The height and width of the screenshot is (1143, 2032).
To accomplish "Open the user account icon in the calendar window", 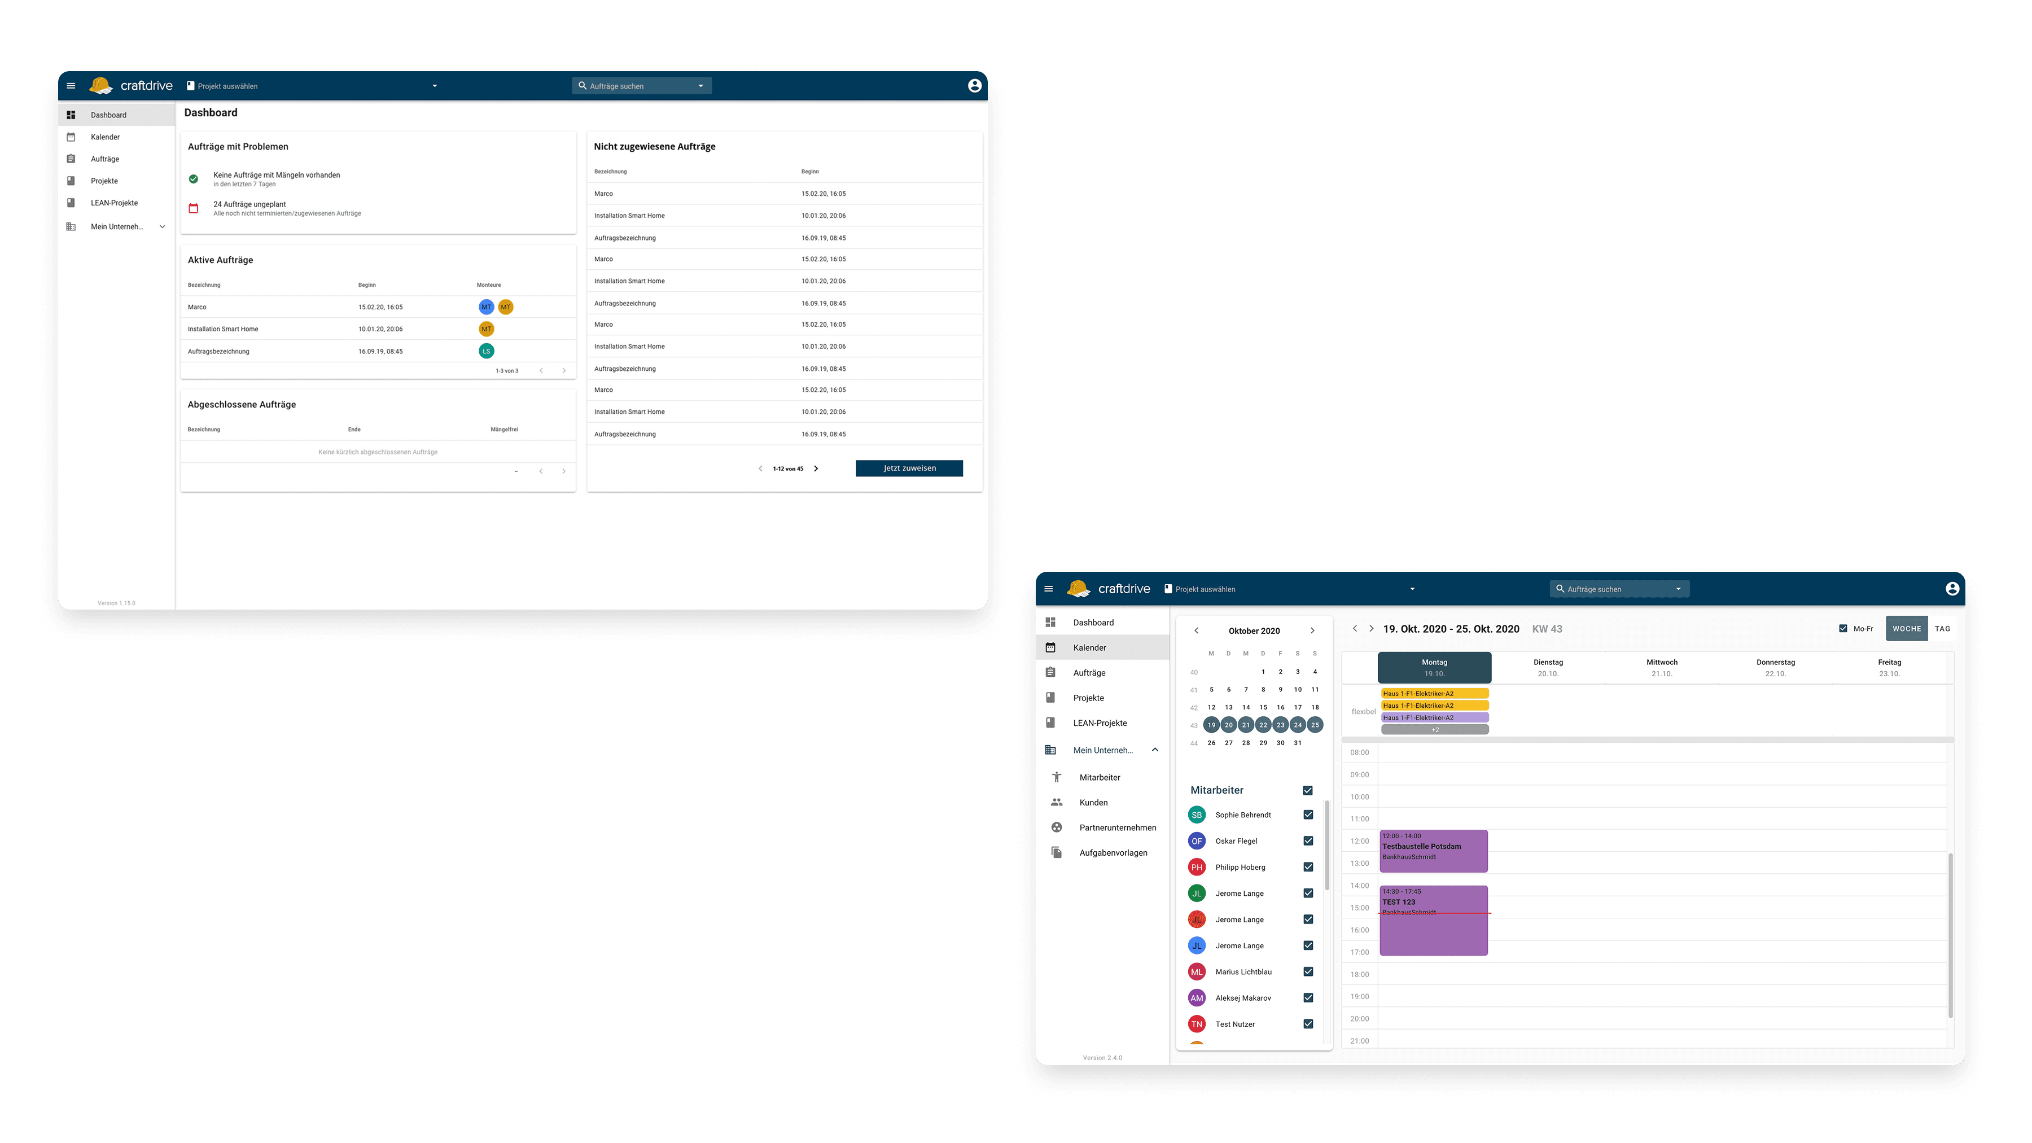I will (1952, 589).
